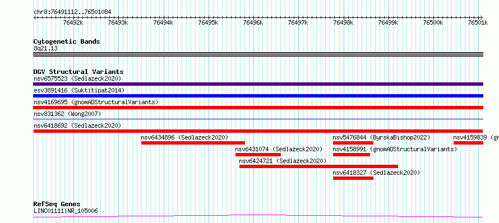Click the 76496k ruler tick label
The height and width of the screenshot is (223, 499).
point(253,22)
